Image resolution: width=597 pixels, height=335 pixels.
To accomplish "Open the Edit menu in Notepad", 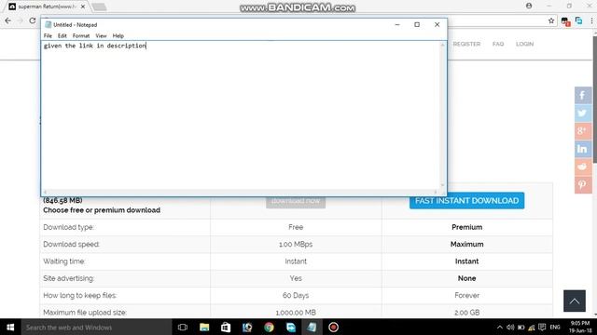I will coord(62,35).
